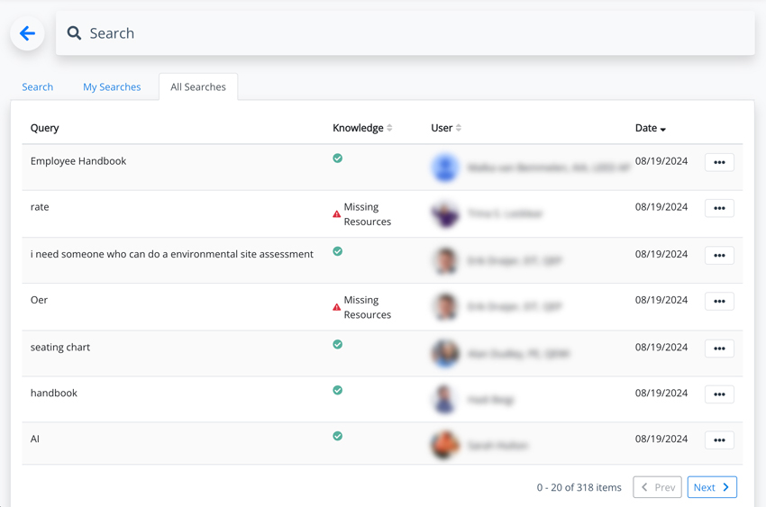Click the red warning icon for rate
The image size is (766, 507).
coord(337,214)
